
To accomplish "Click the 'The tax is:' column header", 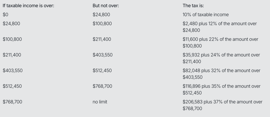I will 193,6.
